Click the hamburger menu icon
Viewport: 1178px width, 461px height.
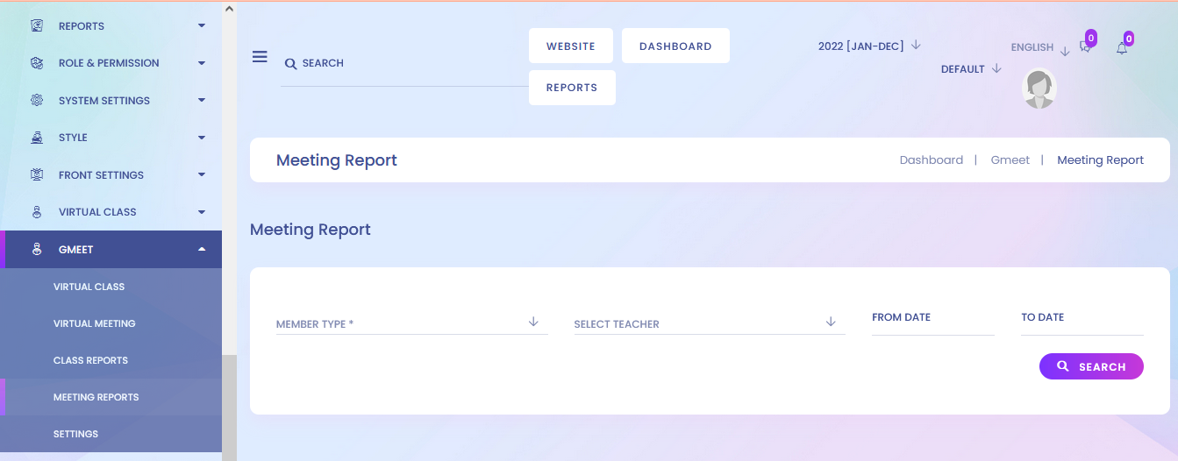pyautogui.click(x=260, y=57)
